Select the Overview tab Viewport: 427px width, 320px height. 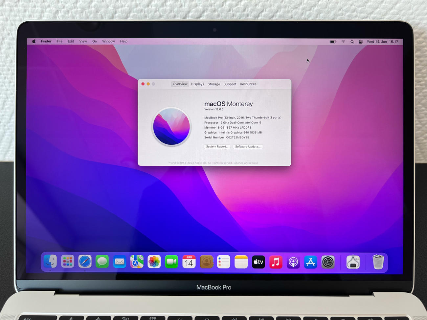[x=180, y=84]
